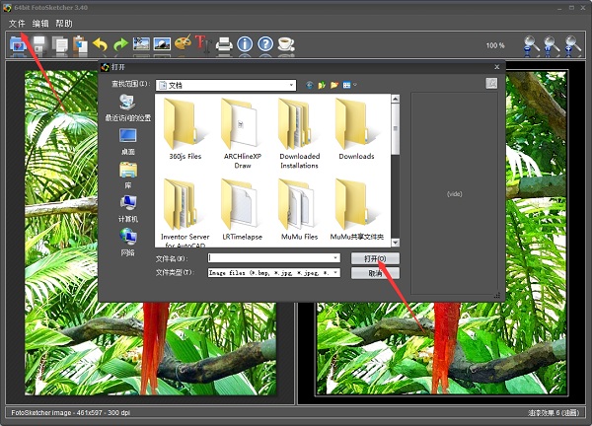This screenshot has width=592, height=426.
Task: Click the 打开(O) button
Action: (375, 258)
